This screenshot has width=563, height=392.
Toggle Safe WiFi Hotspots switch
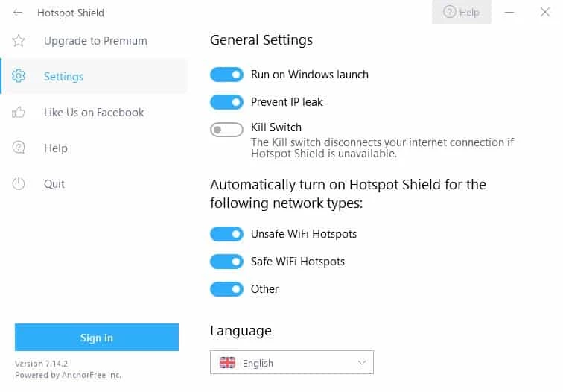[x=226, y=262]
